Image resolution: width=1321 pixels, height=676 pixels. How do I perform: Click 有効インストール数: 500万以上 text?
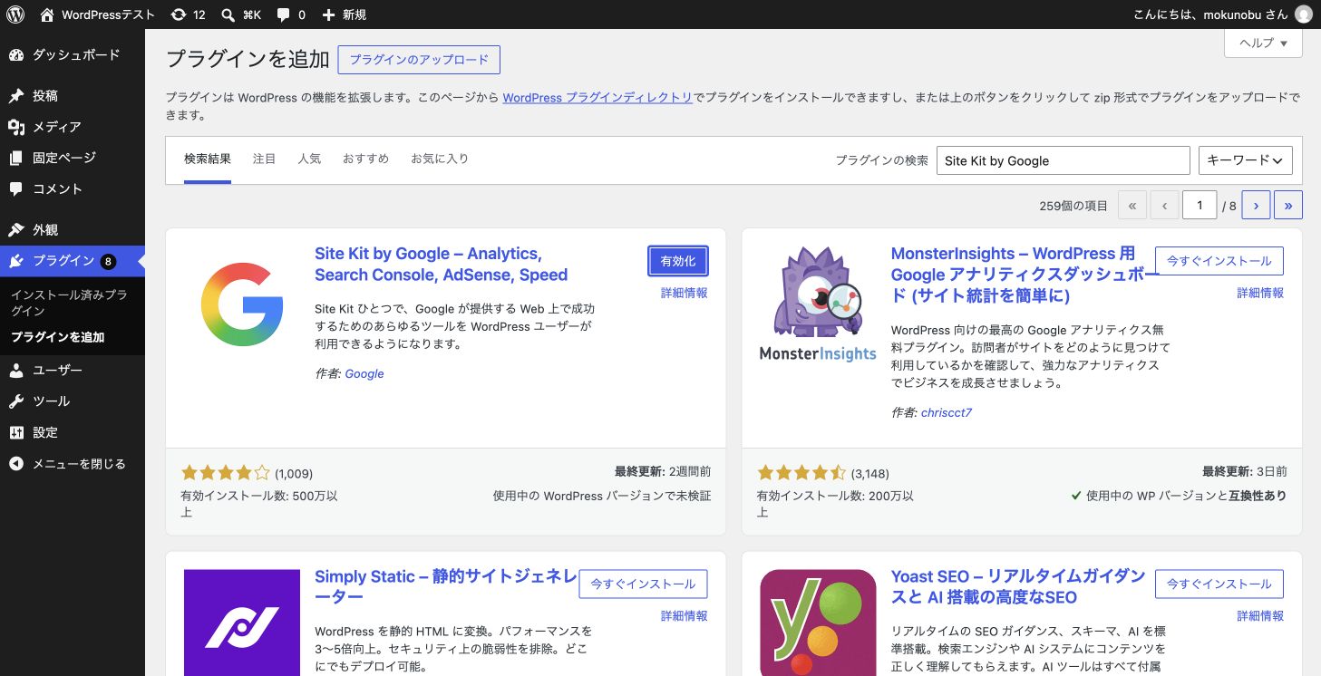click(259, 504)
